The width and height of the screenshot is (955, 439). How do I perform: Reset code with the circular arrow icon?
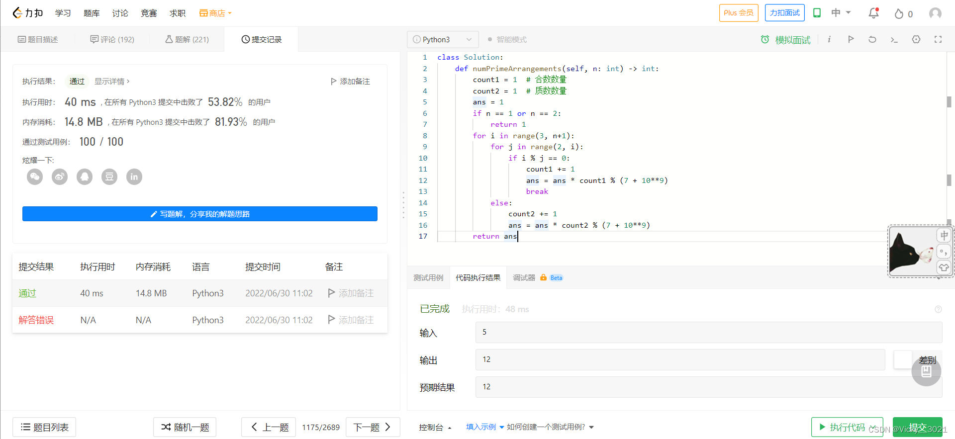872,39
